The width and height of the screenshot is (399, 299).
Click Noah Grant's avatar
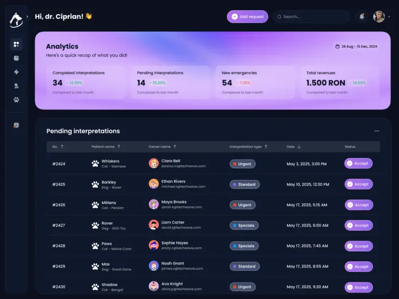[154, 266]
